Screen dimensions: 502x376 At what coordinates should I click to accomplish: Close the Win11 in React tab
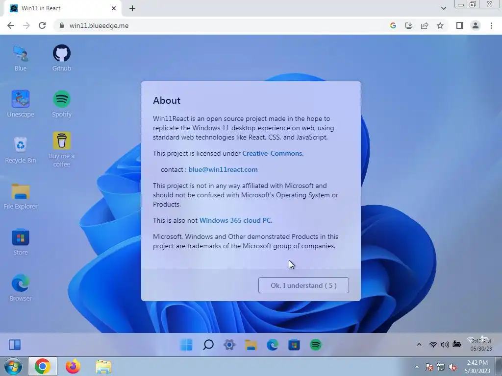114,8
